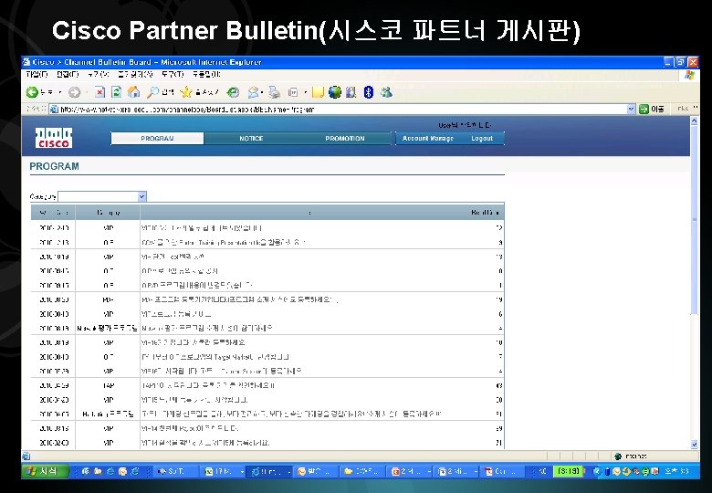Click the system tray clock
712x493 pixels.
click(x=676, y=472)
